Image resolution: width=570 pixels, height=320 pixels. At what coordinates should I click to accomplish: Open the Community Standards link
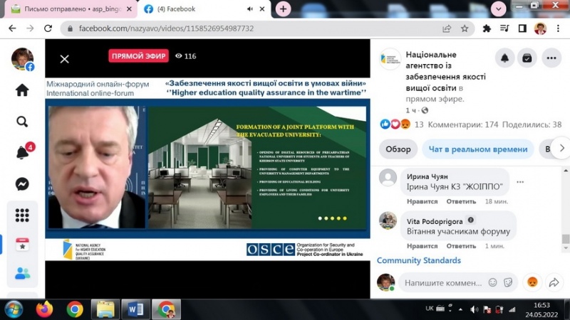coord(419,260)
